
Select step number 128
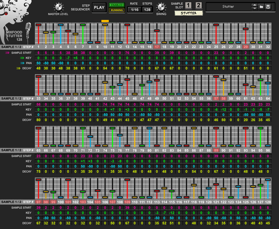tap(268, 202)
